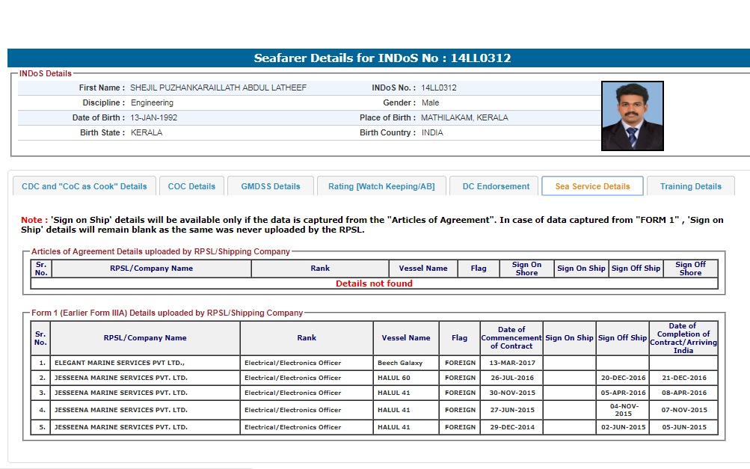This screenshot has width=750, height=469.
Task: Click Date of Completion of Contract/Arriving India header
Action: (x=683, y=338)
